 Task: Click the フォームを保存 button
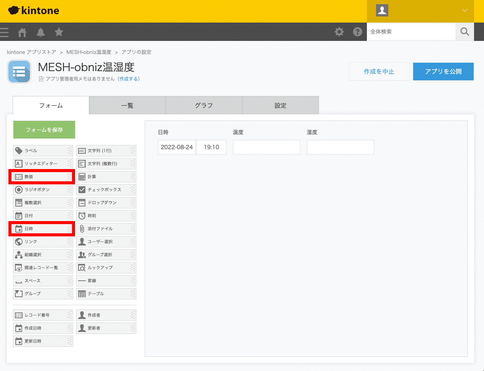[44, 130]
